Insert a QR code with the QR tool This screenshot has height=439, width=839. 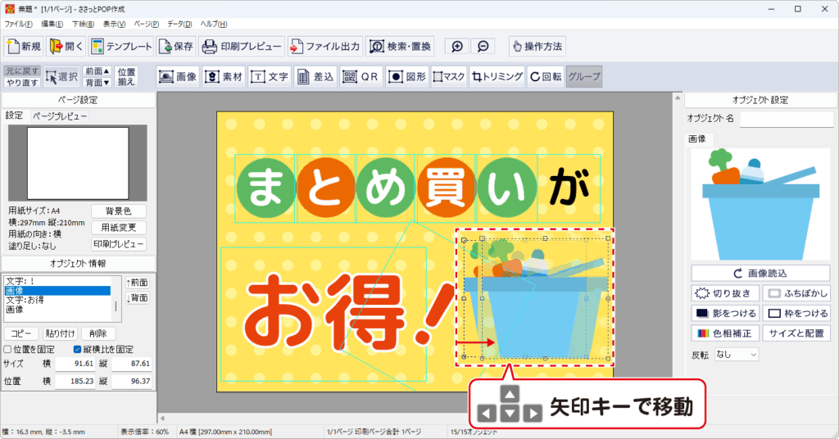(x=361, y=77)
